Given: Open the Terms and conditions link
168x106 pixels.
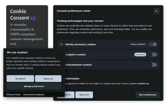Looking at the screenshot, I should tap(34, 95).
